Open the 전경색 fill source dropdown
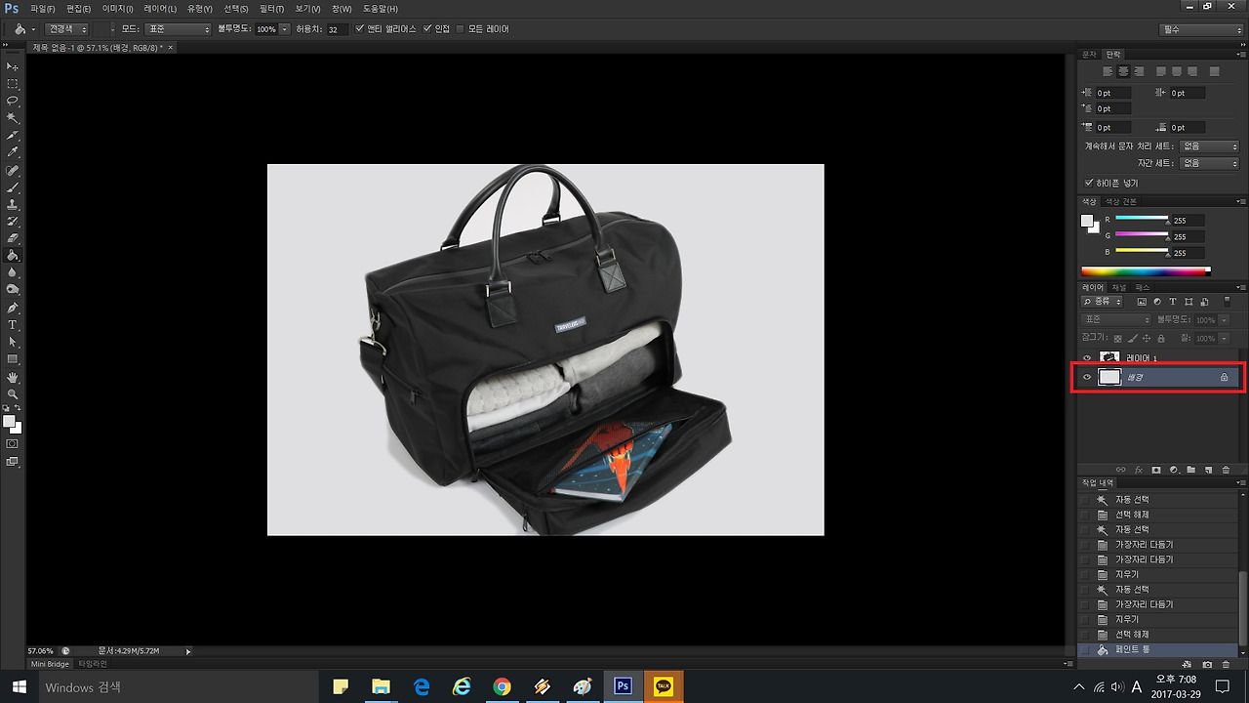The image size is (1249, 703). (67, 29)
